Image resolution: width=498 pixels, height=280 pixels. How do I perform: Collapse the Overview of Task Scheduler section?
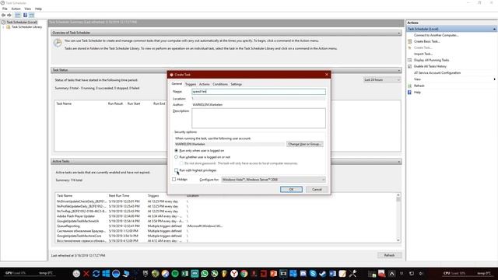click(x=399, y=33)
